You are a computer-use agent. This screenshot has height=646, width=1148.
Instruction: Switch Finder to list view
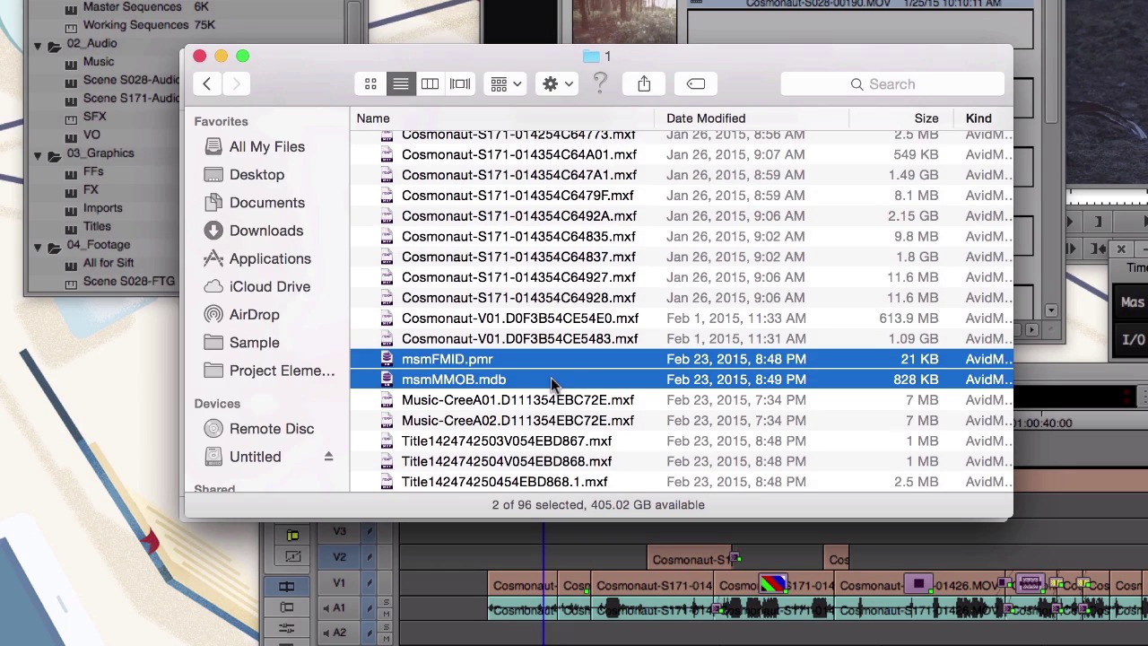click(x=400, y=84)
